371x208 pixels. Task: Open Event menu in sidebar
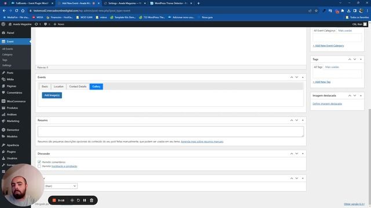click(16, 42)
